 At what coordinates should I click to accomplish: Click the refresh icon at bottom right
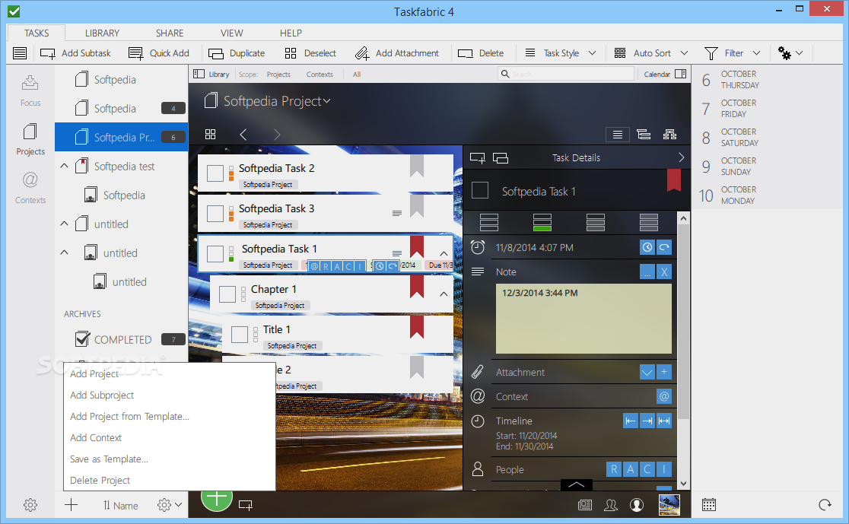825,505
